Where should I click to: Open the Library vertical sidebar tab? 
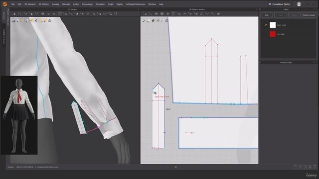pyautogui.click(x=3, y=15)
